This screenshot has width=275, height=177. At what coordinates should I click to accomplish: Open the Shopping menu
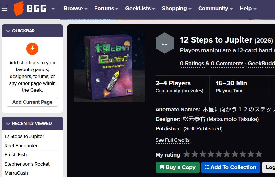(x=177, y=9)
